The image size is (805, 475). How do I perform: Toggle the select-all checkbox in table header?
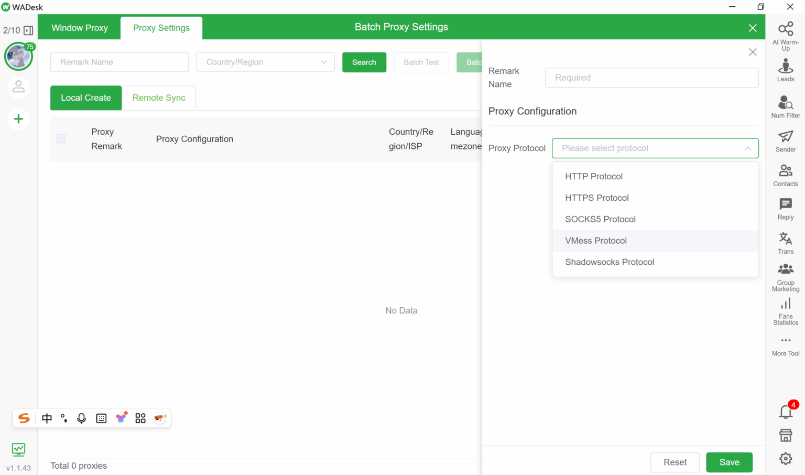click(x=61, y=139)
